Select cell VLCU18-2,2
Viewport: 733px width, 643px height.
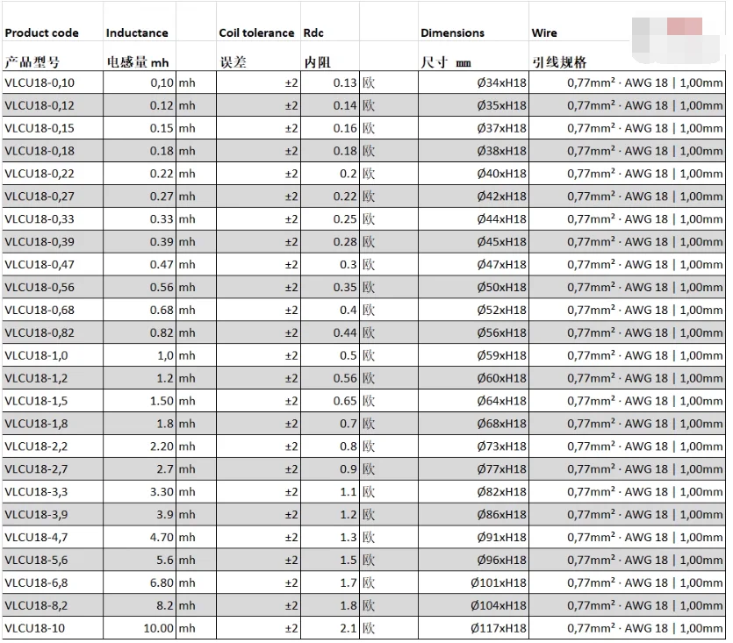[53, 447]
